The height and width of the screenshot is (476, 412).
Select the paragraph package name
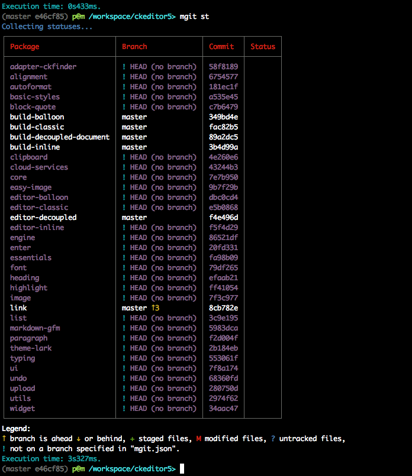(28, 338)
